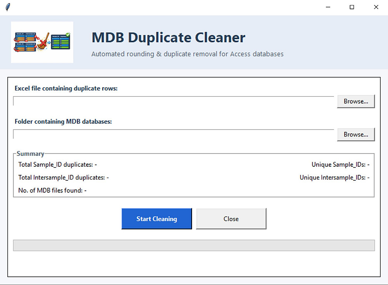This screenshot has height=285, width=388.
Task: Click 'Total Sample_ID duplicates: -' text
Action: pos(57,164)
